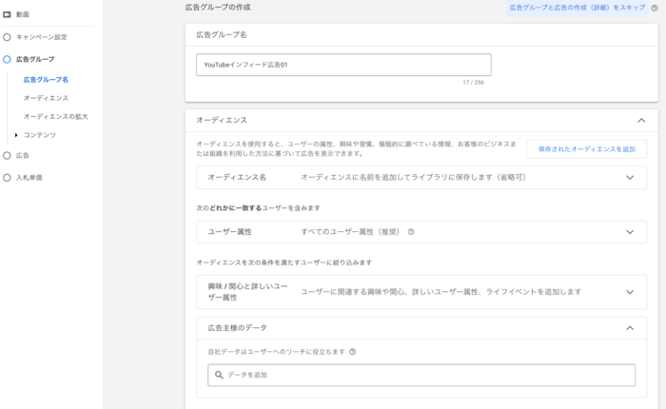Open 広告グループ名 in the sidebar
The height and width of the screenshot is (409, 666).
click(x=46, y=80)
